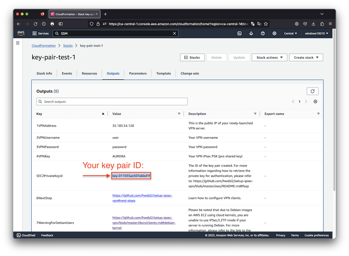
Task: Open AWS console settings gear
Action: [274, 33]
